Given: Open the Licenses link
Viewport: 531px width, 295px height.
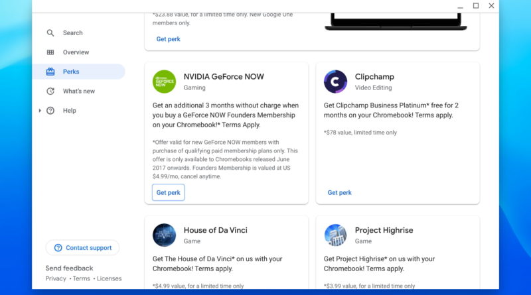Looking at the screenshot, I should 109,278.
